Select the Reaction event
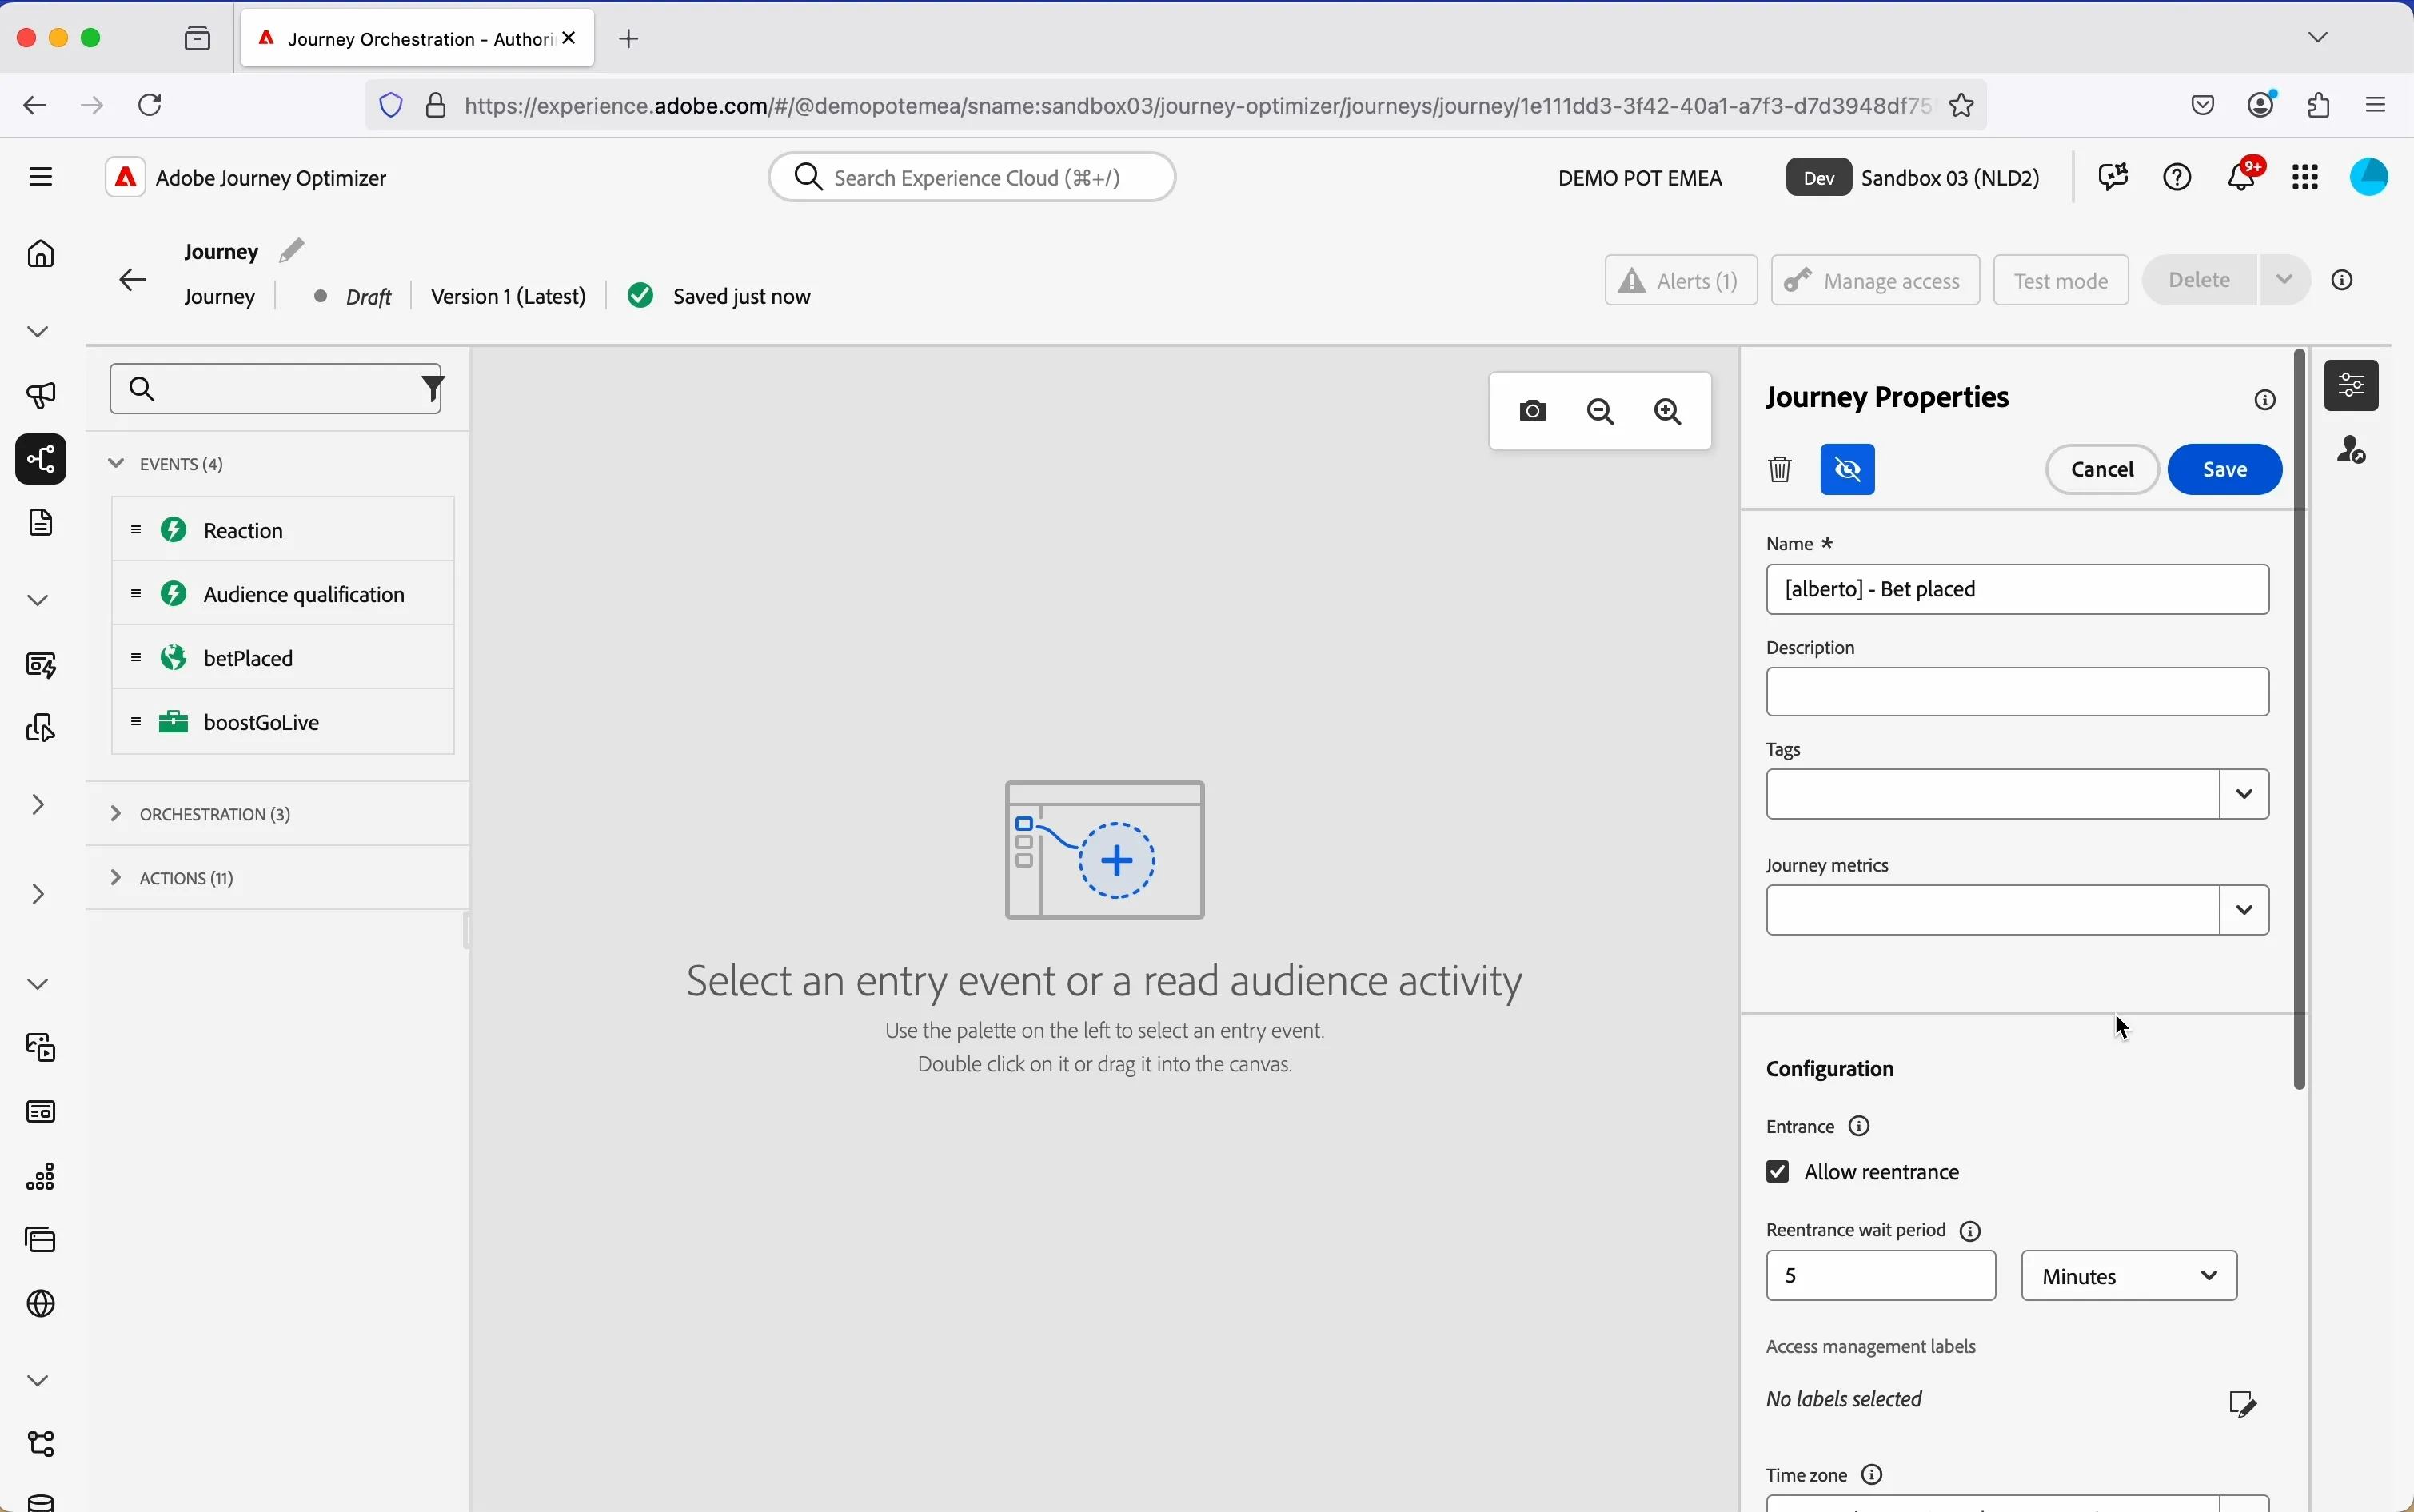The width and height of the screenshot is (2414, 1512). point(283,530)
